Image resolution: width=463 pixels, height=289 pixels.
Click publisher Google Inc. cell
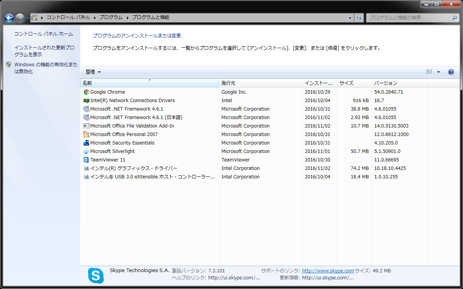click(234, 92)
